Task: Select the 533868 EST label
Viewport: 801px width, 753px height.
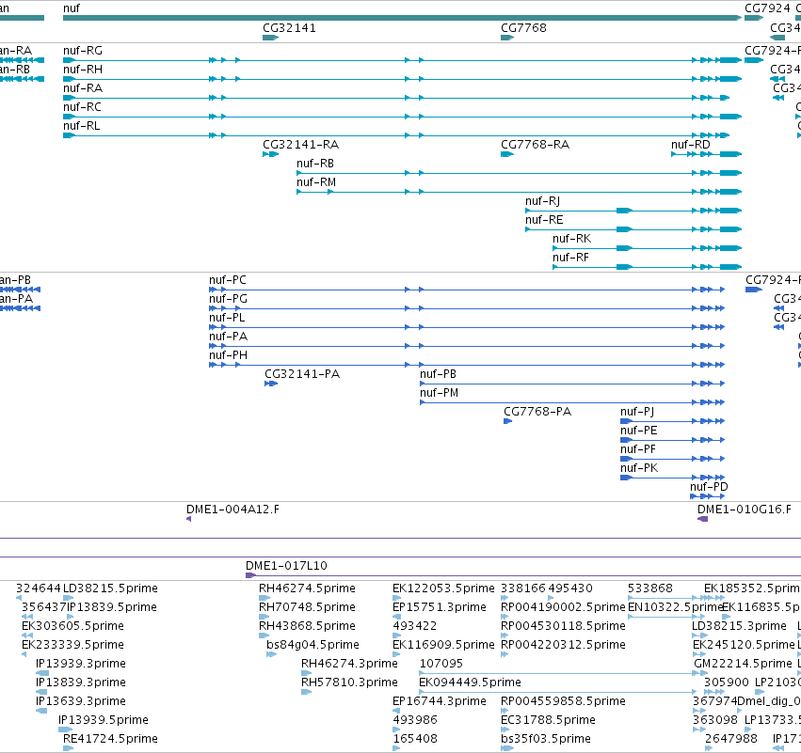Action: tap(650, 588)
